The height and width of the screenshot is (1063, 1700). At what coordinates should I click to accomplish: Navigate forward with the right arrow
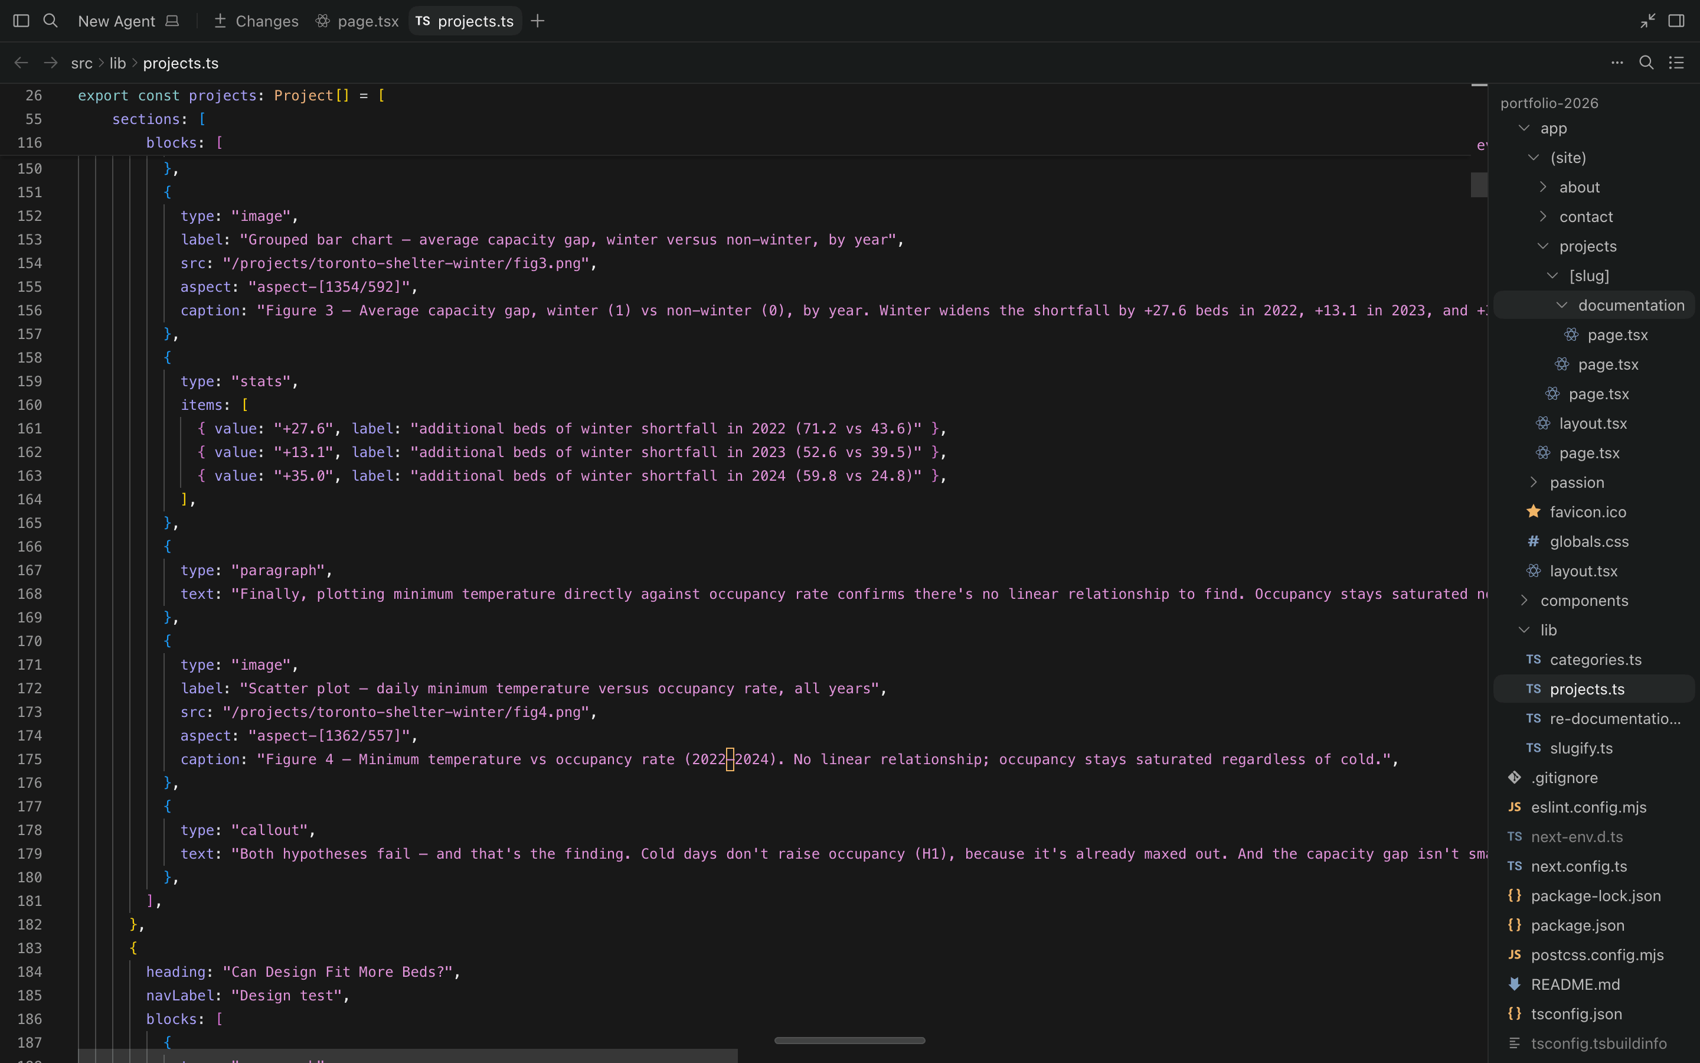51,63
